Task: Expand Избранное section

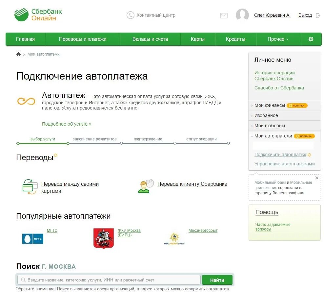Action: (285, 115)
